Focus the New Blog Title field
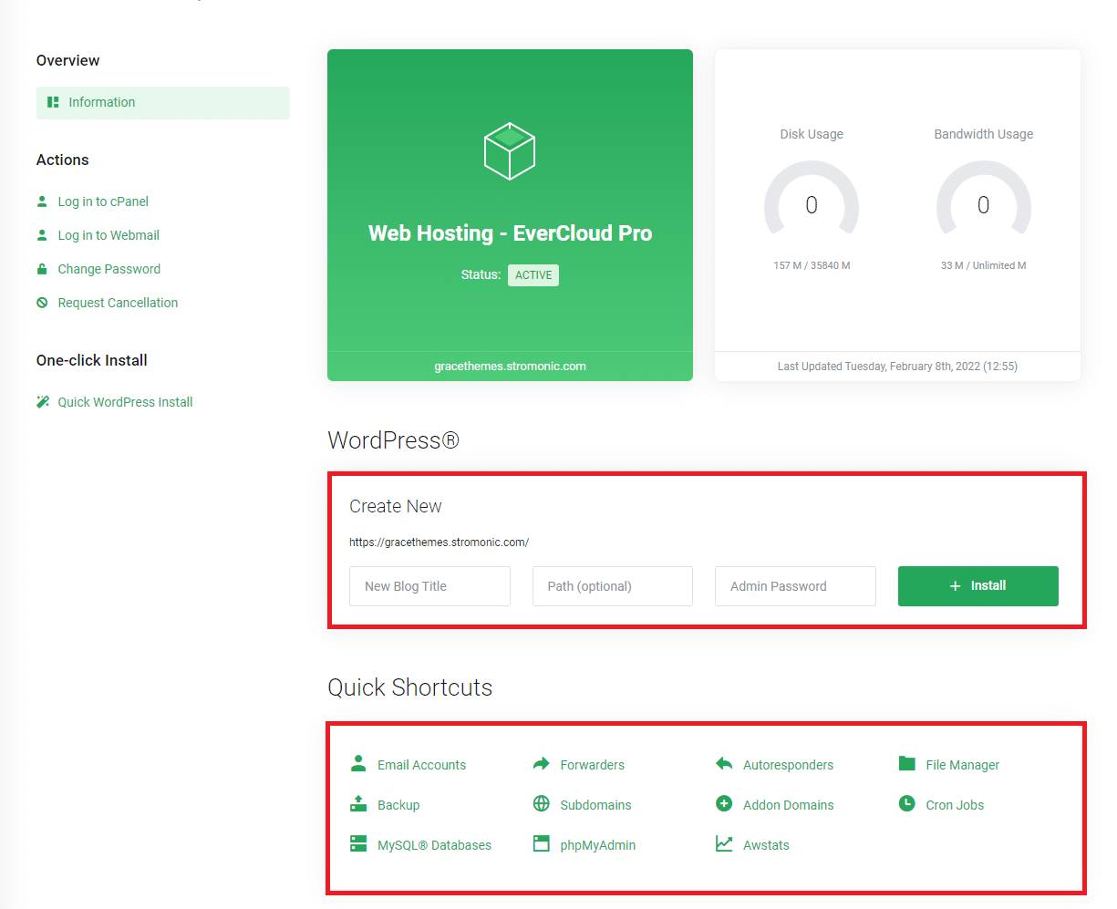 (x=429, y=586)
